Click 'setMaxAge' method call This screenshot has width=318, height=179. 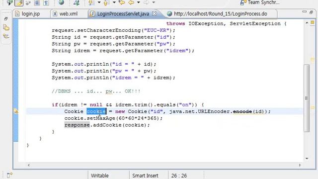pos(101,118)
